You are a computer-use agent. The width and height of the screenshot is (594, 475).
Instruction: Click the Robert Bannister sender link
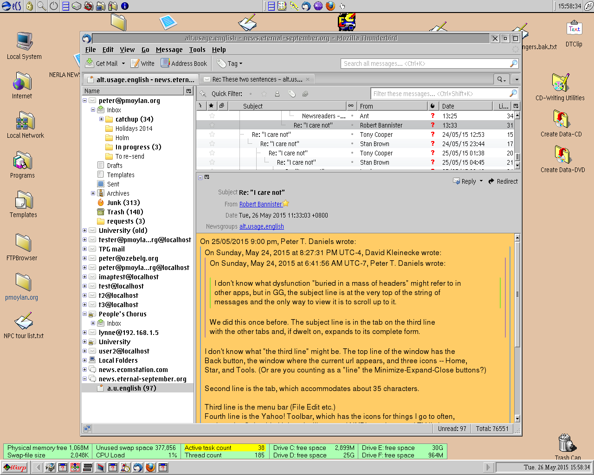[260, 204]
